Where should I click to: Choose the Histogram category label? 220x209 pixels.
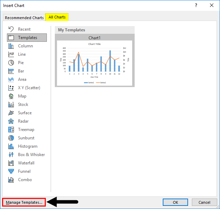pyautogui.click(x=28, y=146)
